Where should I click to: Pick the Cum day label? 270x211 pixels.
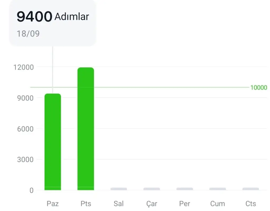tap(218, 204)
